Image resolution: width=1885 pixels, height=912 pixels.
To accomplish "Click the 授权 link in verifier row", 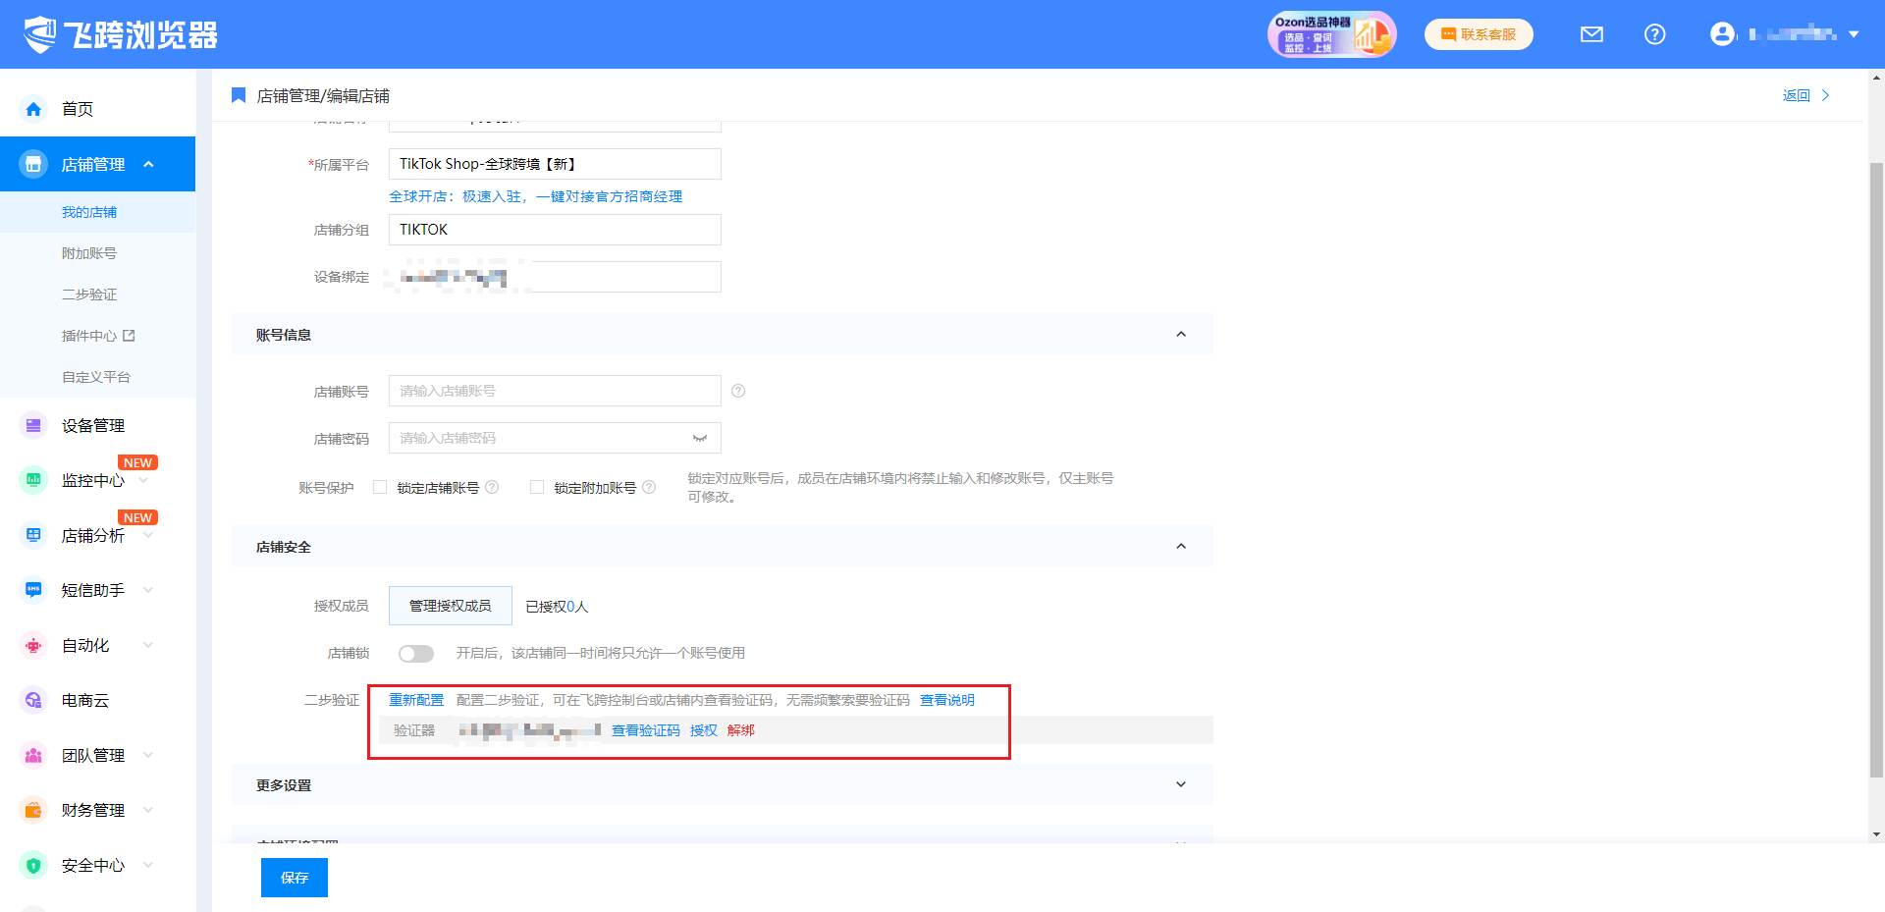I will (703, 730).
